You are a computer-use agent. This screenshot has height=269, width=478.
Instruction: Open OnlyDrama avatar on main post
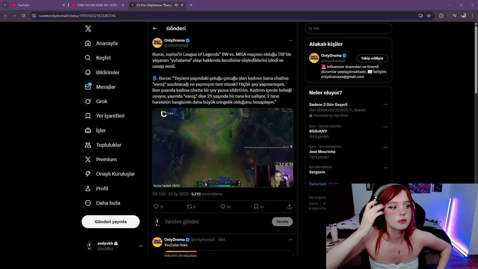(157, 43)
